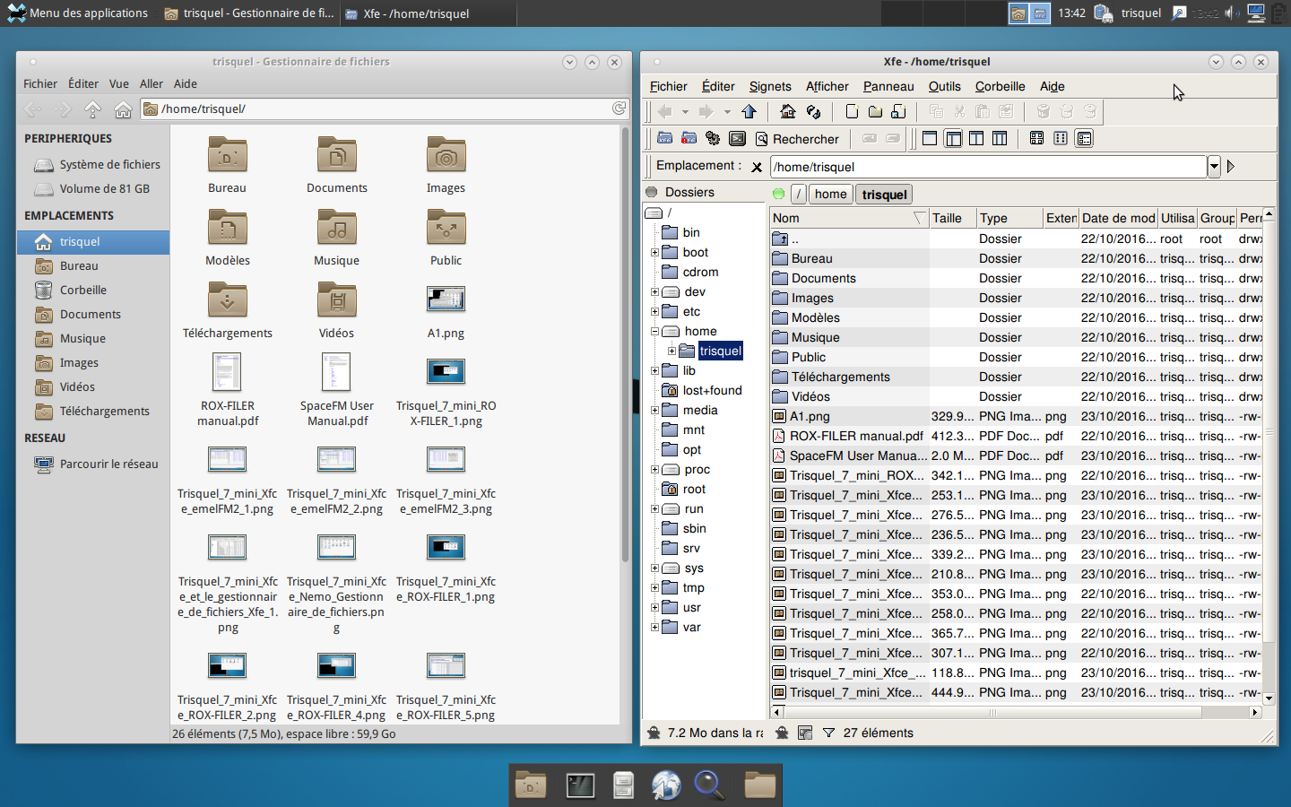Expand the boot folder in Xfe tree
The width and height of the screenshot is (1291, 807).
(654, 253)
